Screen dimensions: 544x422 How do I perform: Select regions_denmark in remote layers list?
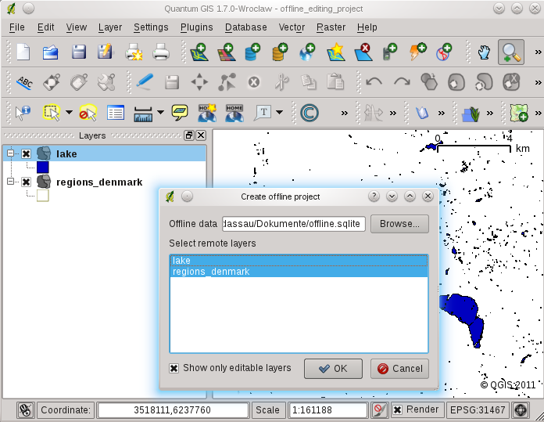pos(299,272)
